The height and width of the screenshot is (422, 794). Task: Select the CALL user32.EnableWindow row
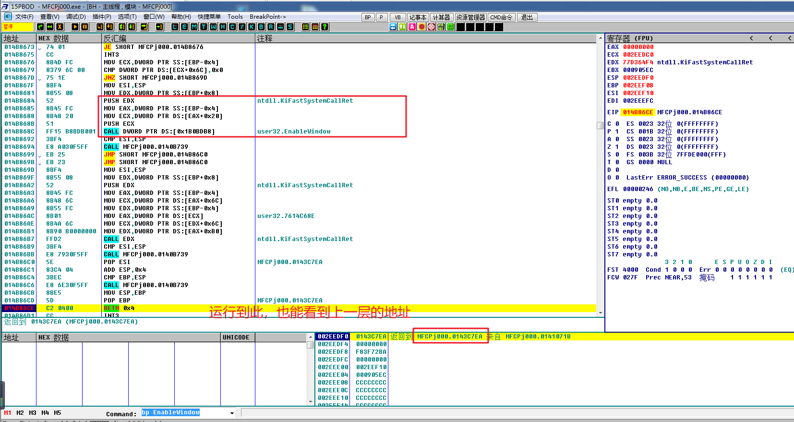coord(299,132)
